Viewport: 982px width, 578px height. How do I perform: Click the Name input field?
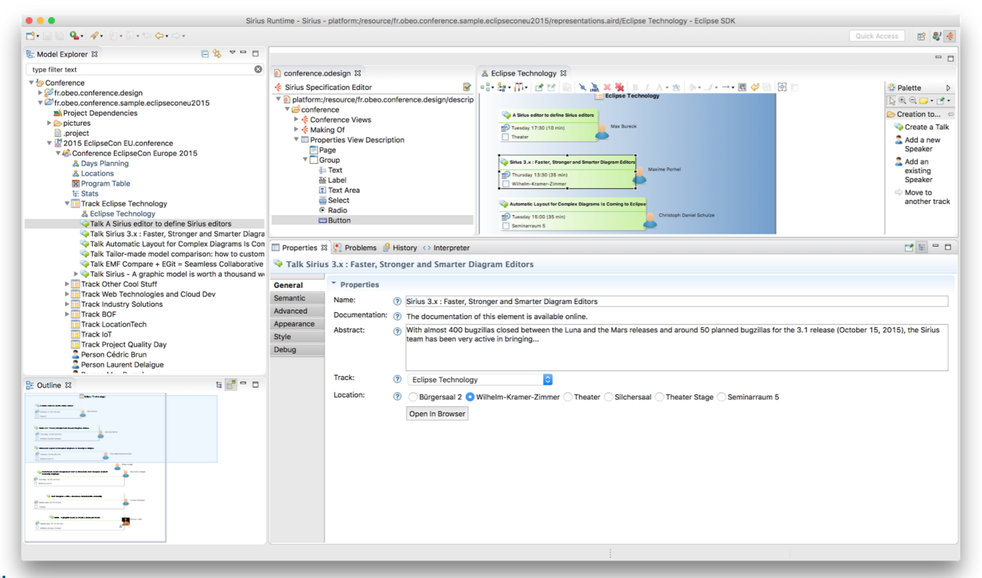coord(676,301)
